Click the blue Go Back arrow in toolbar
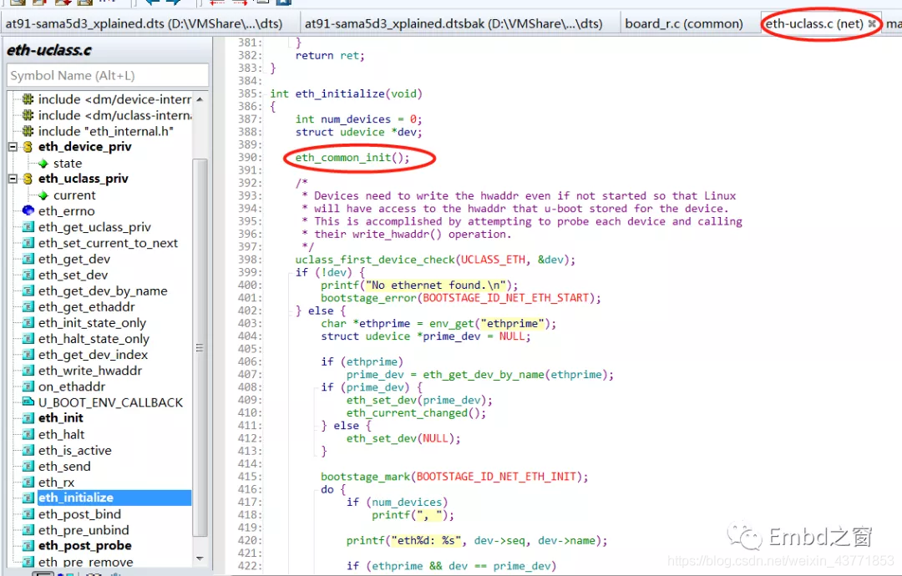 coord(152,3)
